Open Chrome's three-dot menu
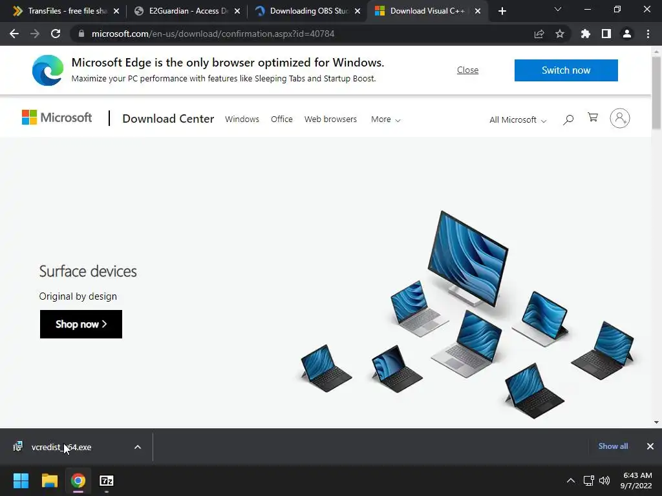This screenshot has width=662, height=496. pos(648,34)
